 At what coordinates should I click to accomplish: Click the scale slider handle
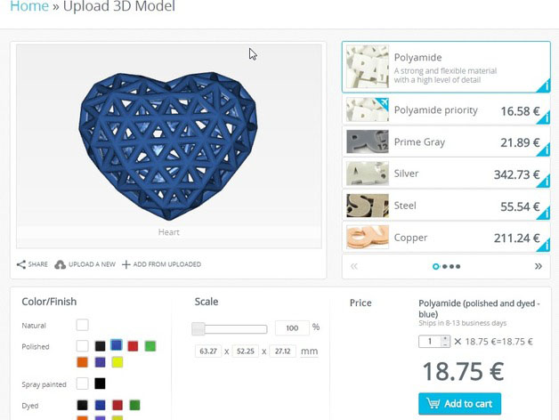pyautogui.click(x=198, y=328)
